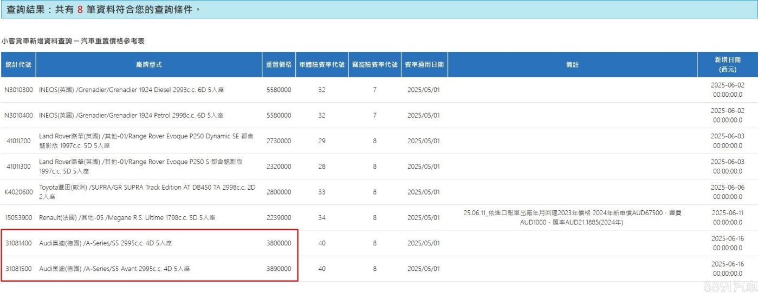Click the 新增日期 (西元) column header
Viewport: 758px width, 293px height.
(x=728, y=64)
